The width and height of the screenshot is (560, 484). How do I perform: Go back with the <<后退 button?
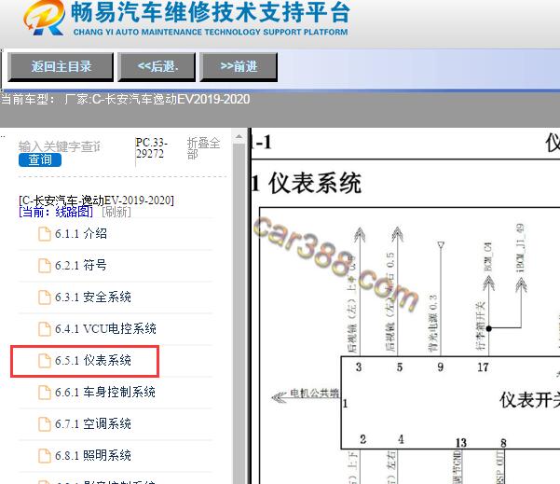coord(157,66)
